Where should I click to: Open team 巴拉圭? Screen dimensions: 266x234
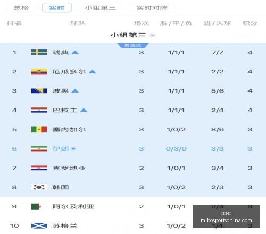tap(65, 110)
